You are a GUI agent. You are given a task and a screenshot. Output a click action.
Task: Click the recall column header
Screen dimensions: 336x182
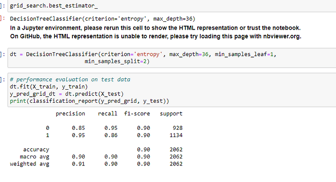click(108, 114)
